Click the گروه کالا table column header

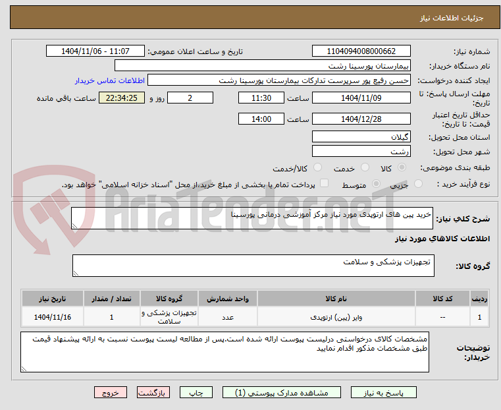point(169,299)
